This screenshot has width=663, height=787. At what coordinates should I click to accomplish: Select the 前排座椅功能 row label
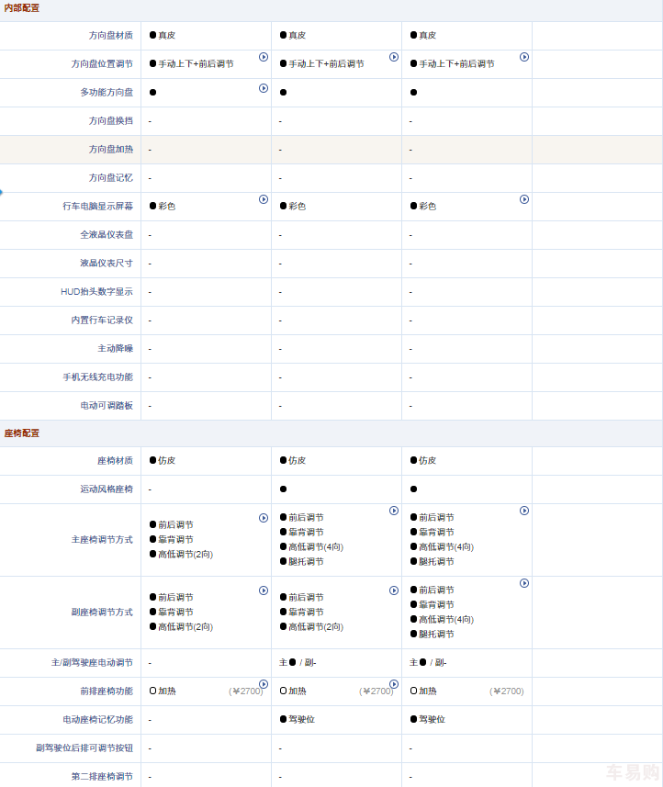coord(107,691)
